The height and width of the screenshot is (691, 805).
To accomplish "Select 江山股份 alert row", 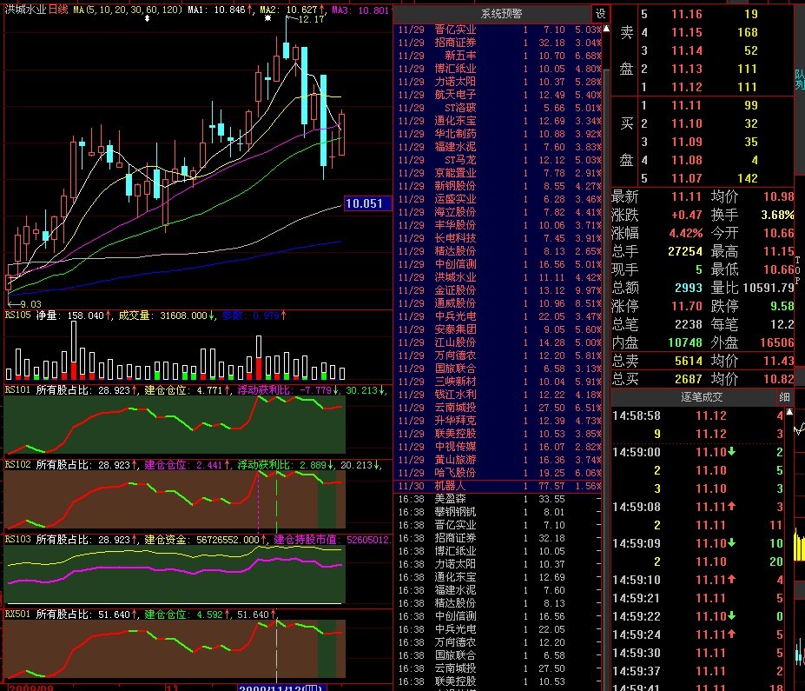I will [499, 342].
